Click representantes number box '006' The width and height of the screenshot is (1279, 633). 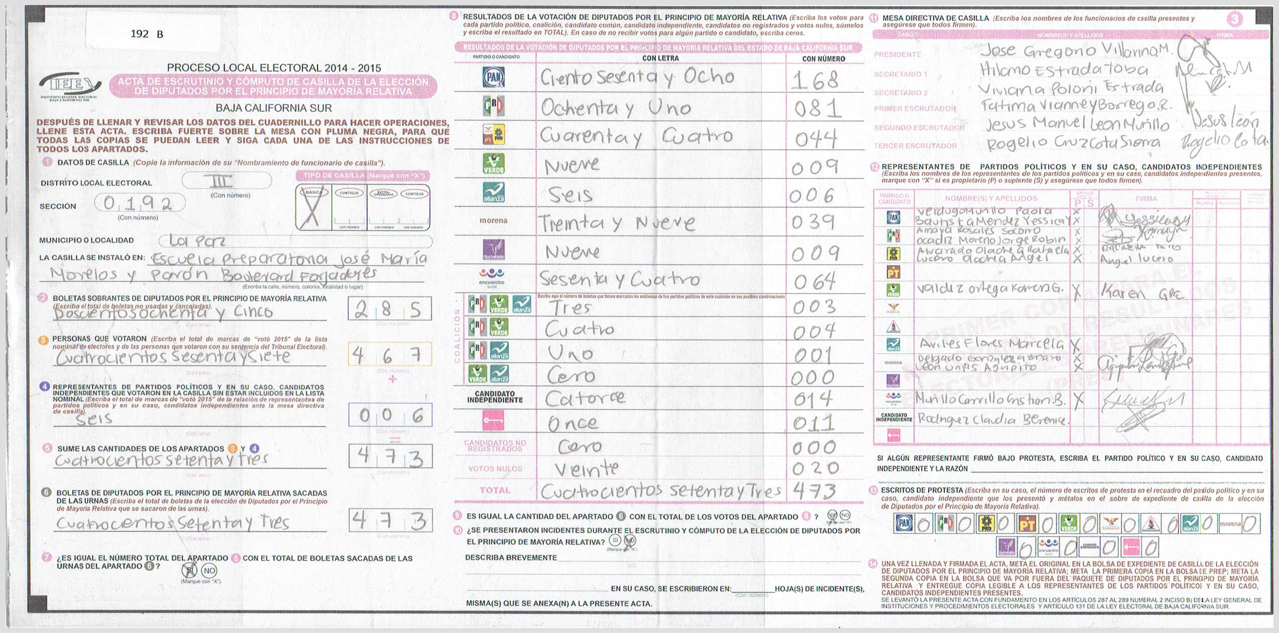(390, 415)
